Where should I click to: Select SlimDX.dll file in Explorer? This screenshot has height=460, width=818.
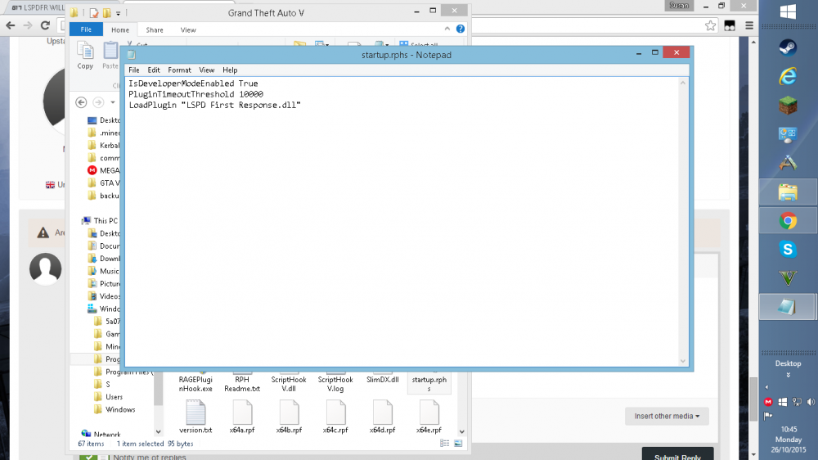pos(382,380)
